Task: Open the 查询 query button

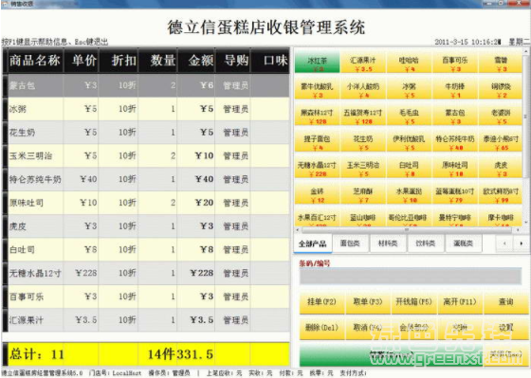Action: coord(506,301)
